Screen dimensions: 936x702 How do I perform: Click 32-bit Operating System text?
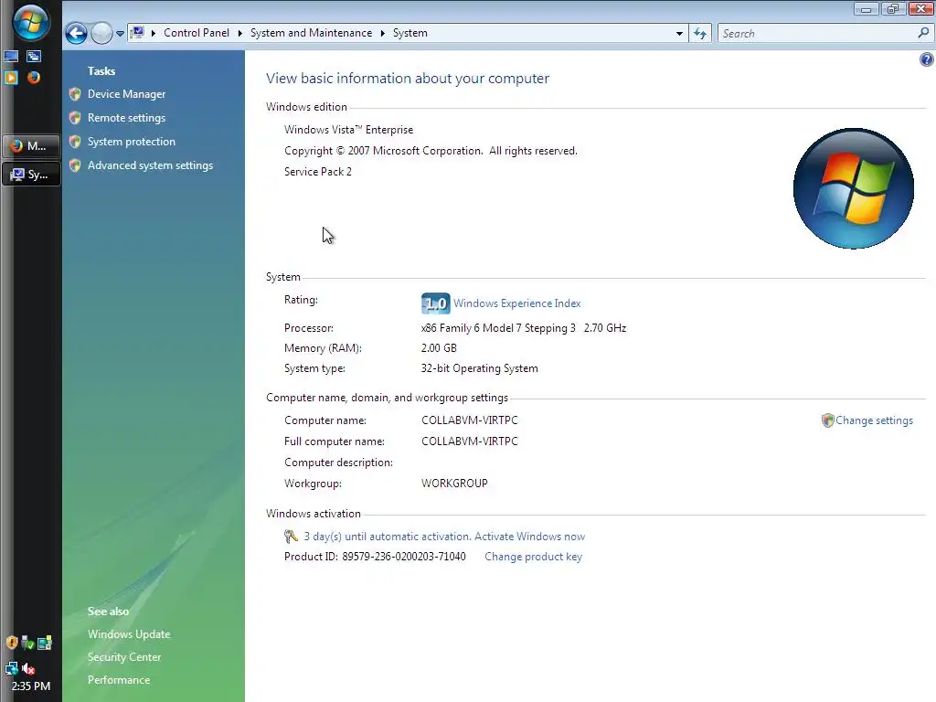[479, 368]
